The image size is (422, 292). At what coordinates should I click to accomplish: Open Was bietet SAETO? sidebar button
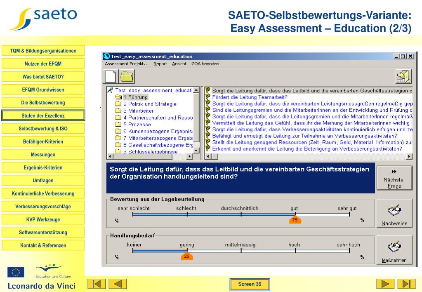(43, 77)
